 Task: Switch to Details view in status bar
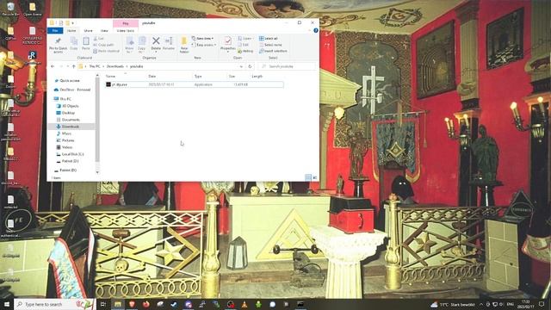click(x=308, y=177)
